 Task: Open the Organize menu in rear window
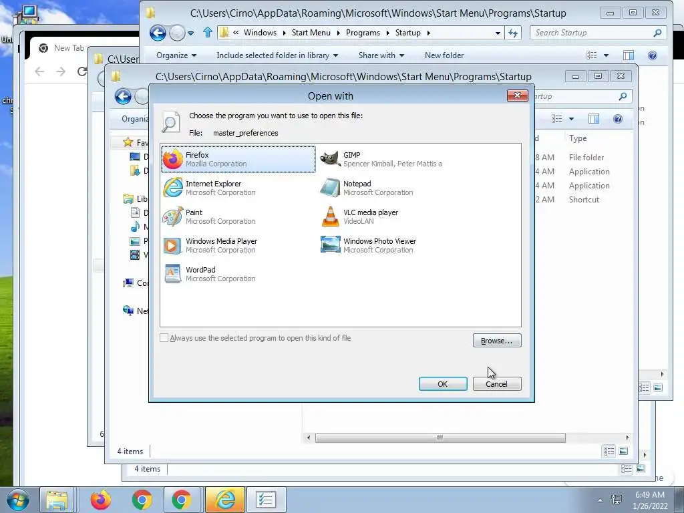point(176,55)
